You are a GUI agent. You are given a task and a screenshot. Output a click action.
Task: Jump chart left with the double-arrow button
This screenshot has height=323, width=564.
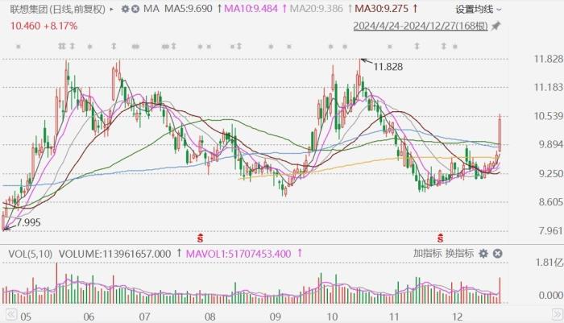11,315
